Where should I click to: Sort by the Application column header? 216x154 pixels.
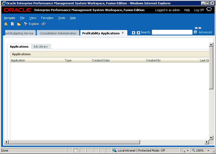[37, 60]
